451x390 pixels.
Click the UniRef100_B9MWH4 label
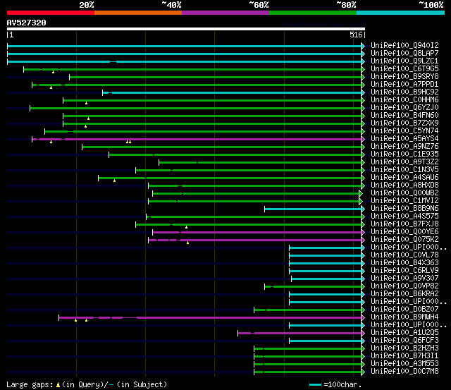click(x=404, y=317)
